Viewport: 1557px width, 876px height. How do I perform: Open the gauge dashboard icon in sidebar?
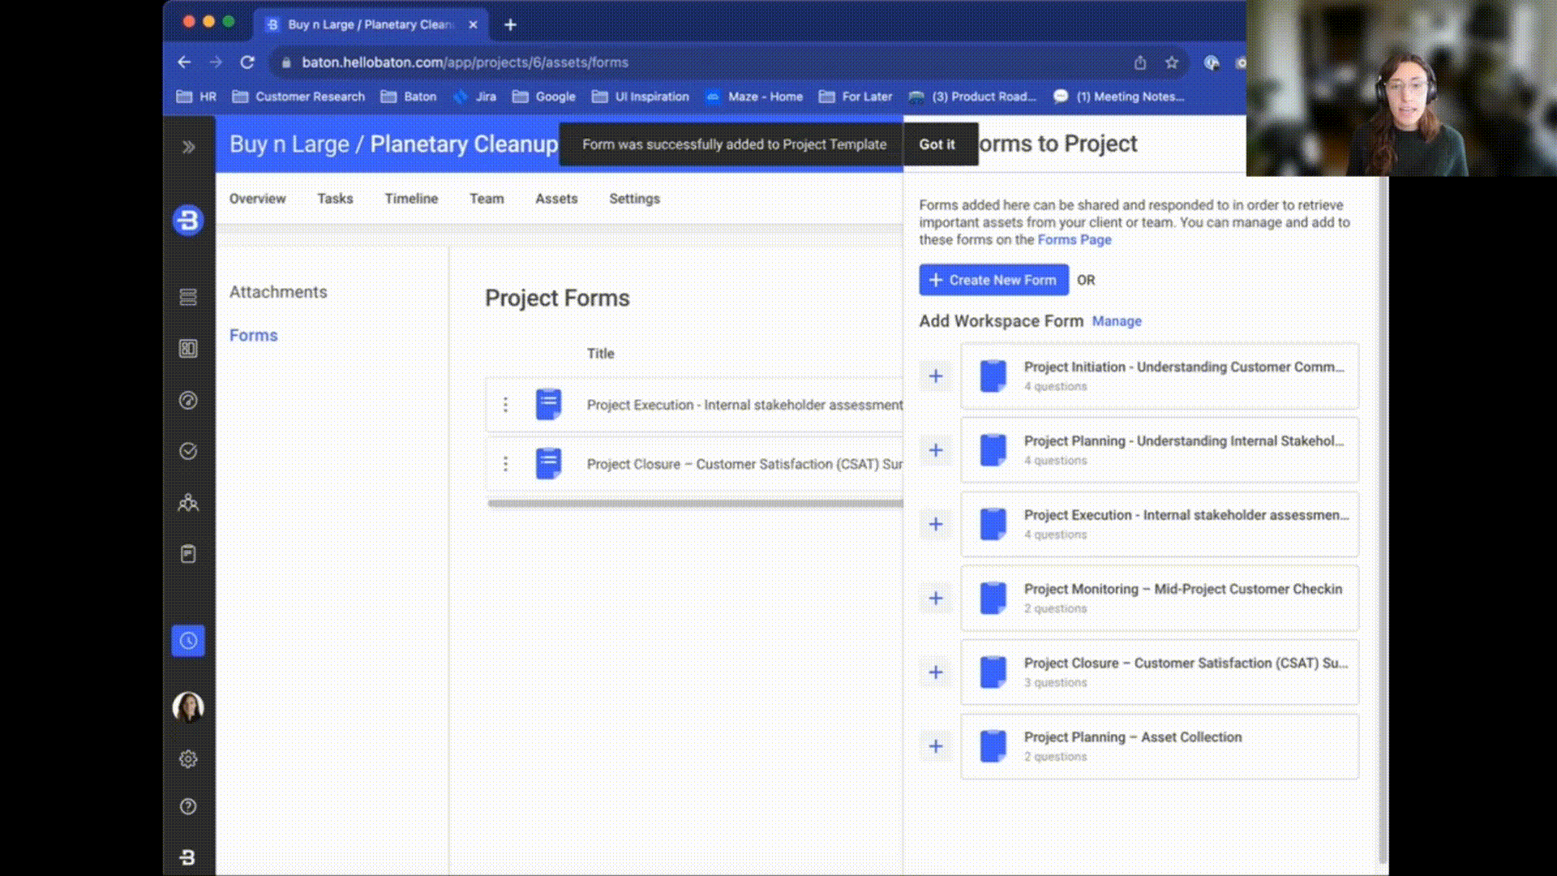188,400
